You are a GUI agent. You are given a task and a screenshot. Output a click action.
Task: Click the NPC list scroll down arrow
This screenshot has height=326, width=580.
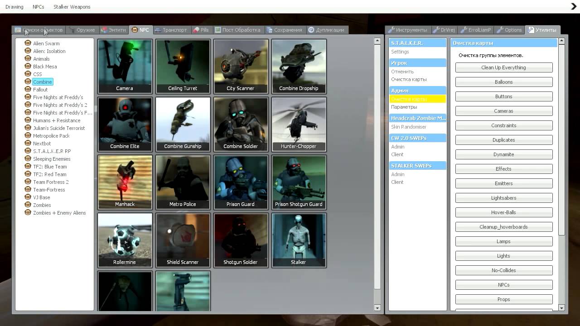[377, 308]
